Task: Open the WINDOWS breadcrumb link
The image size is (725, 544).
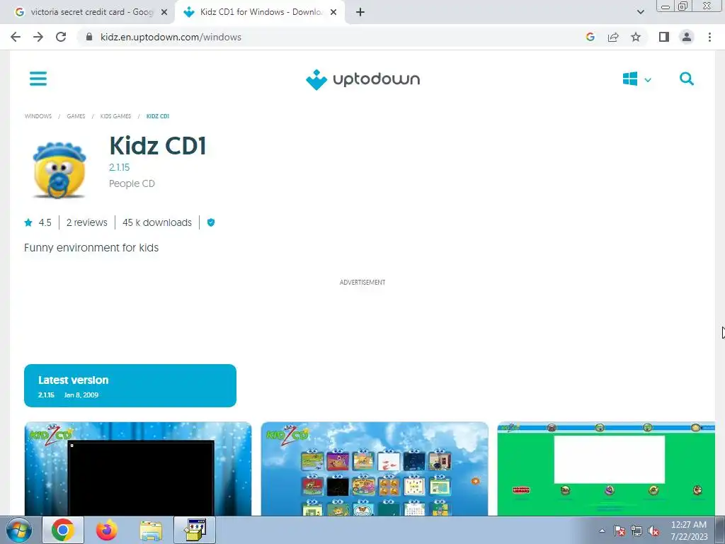Action: tap(38, 116)
